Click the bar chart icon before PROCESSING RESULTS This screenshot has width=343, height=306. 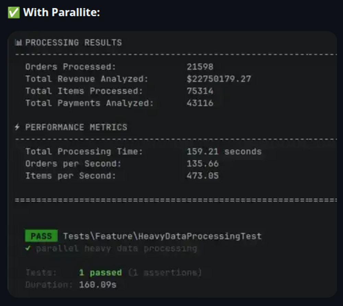coord(19,43)
